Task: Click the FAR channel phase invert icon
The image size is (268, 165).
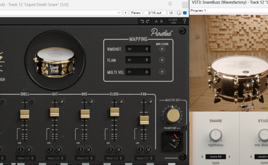Action: [151, 102]
